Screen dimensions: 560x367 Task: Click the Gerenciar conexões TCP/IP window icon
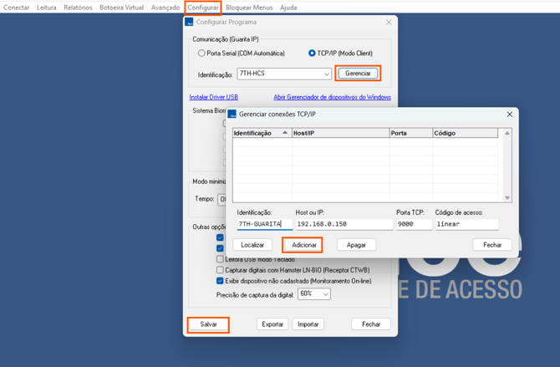click(232, 115)
